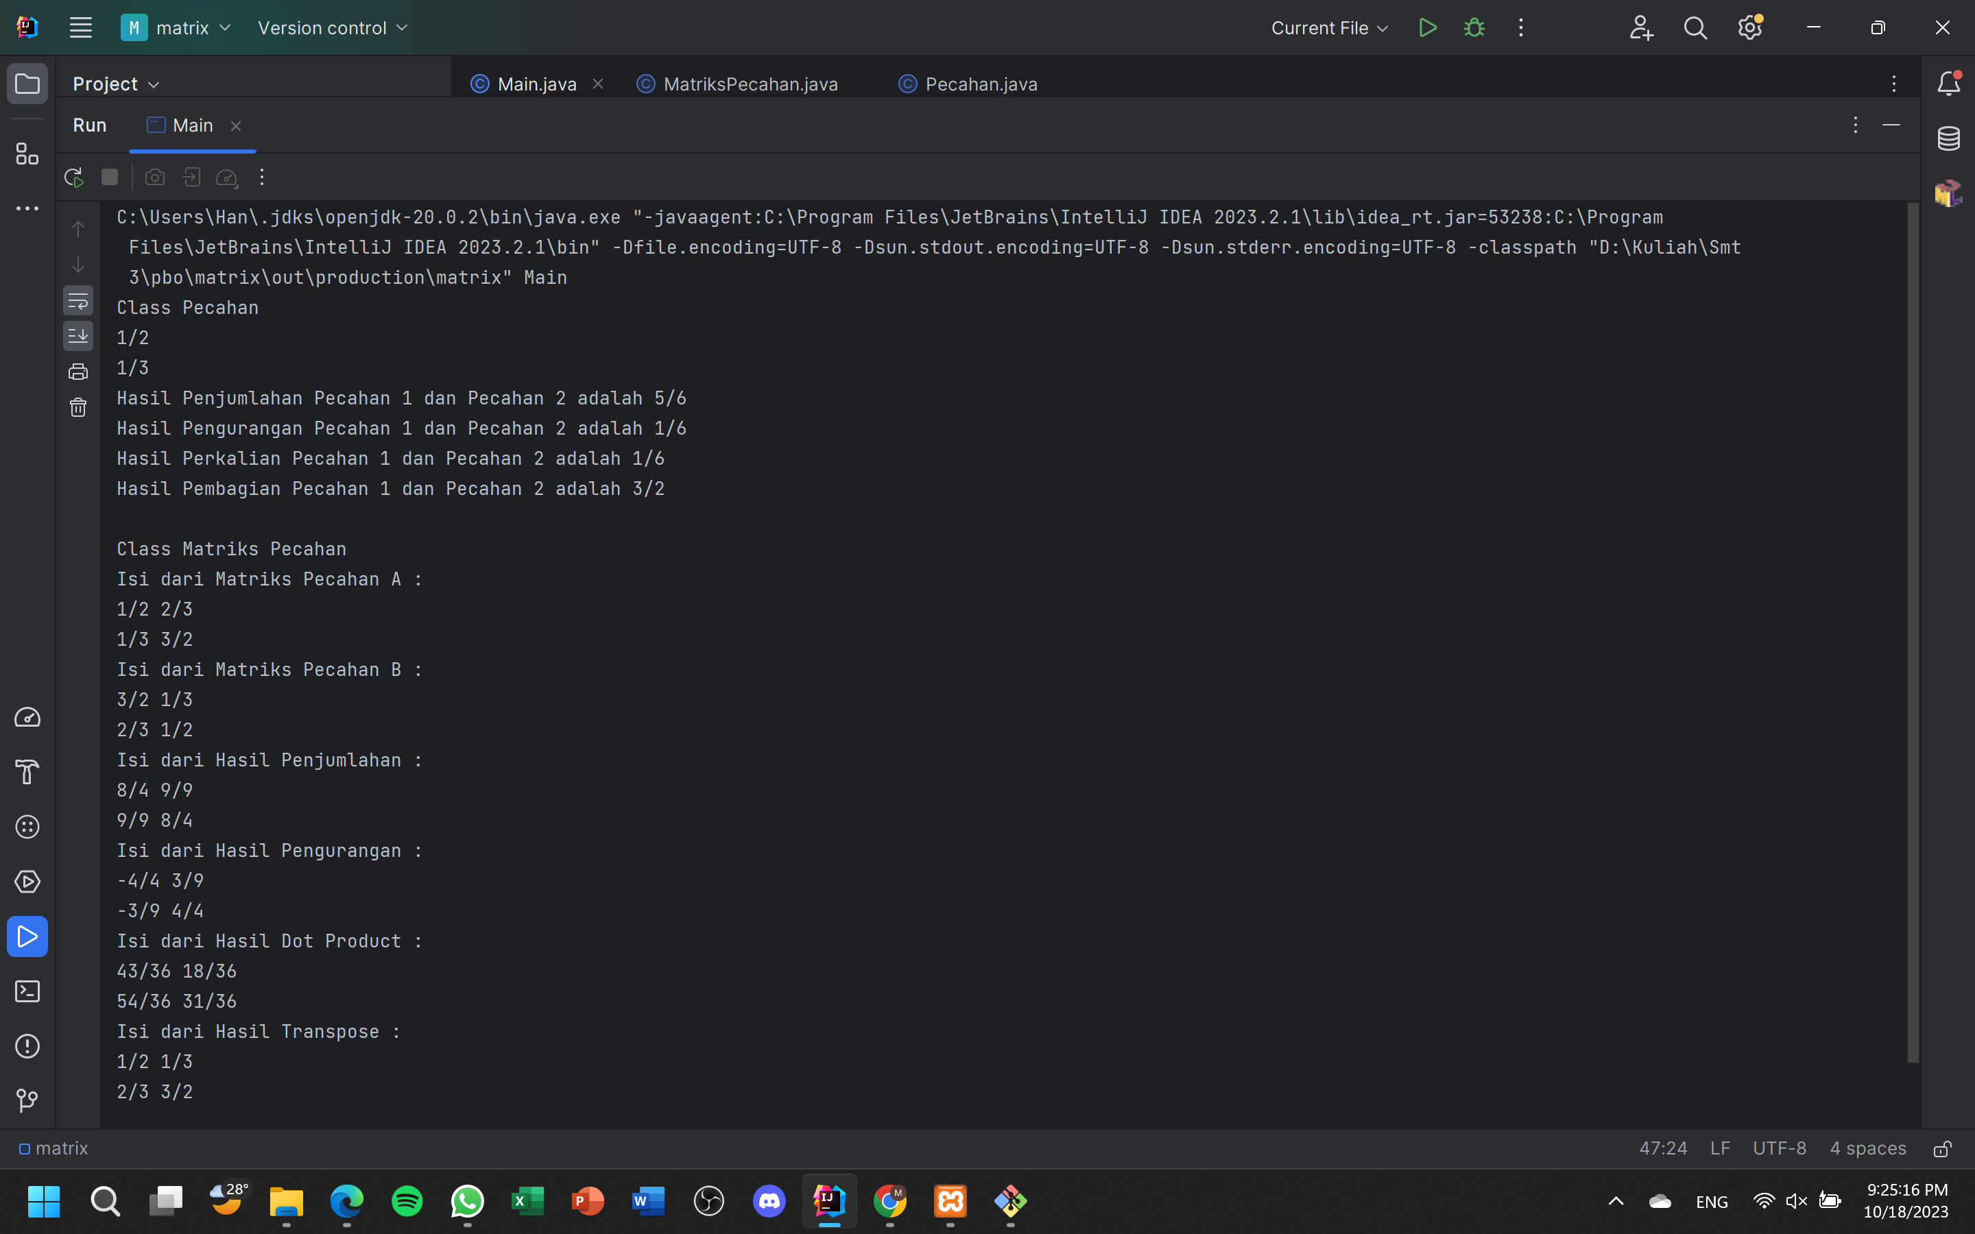Clear all console output
Screen dimensions: 1975x1234
pyautogui.click(x=78, y=407)
